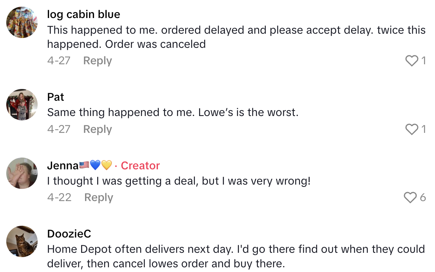Click the Creator badge next to Jenna

coord(140,166)
